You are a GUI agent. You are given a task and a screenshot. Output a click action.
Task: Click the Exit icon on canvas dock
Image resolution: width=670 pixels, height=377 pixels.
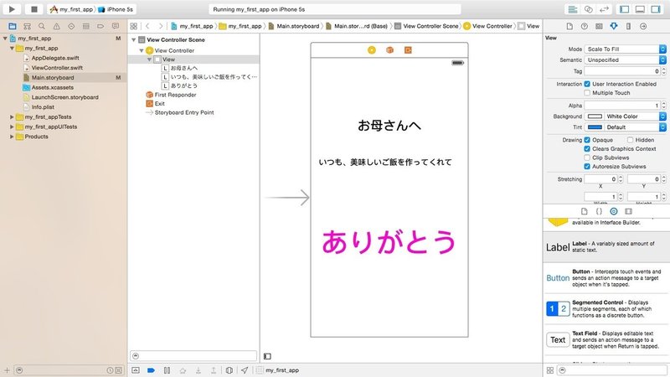coord(408,50)
